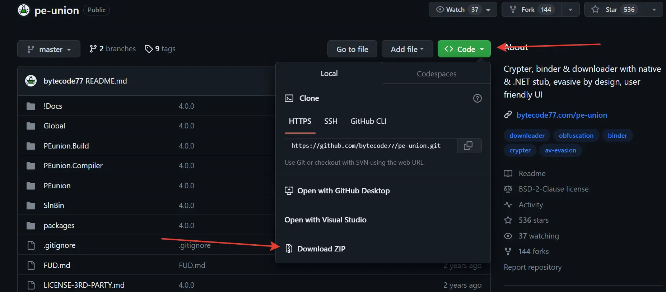Click the PEunion.Compiler folder icon
This screenshot has height=292, width=666.
(31, 166)
